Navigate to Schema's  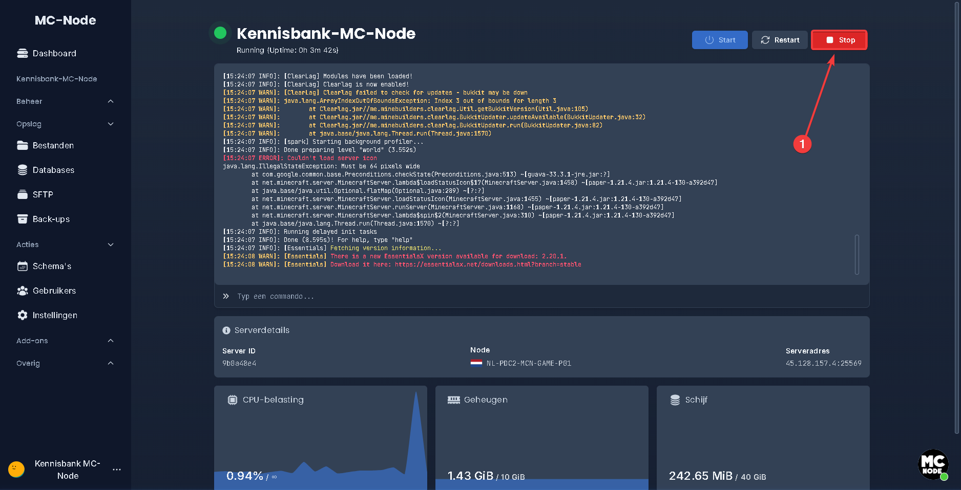pyautogui.click(x=66, y=266)
